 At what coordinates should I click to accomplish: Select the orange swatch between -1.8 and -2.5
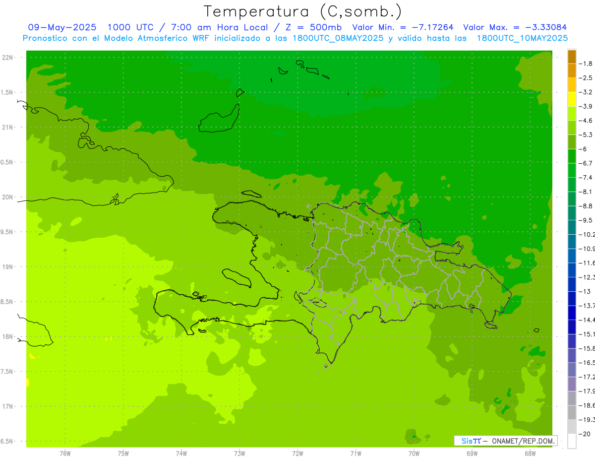click(572, 71)
